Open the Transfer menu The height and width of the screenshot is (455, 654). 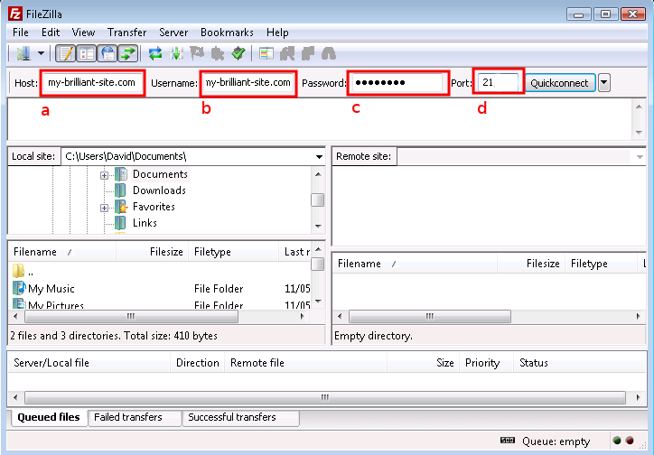126,32
